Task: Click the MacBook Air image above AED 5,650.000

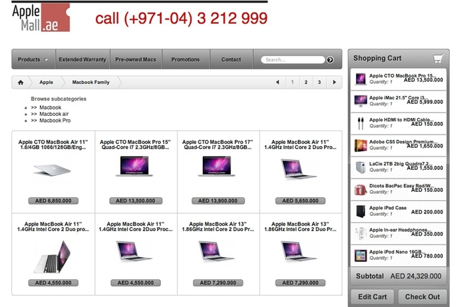Action: 299,168
